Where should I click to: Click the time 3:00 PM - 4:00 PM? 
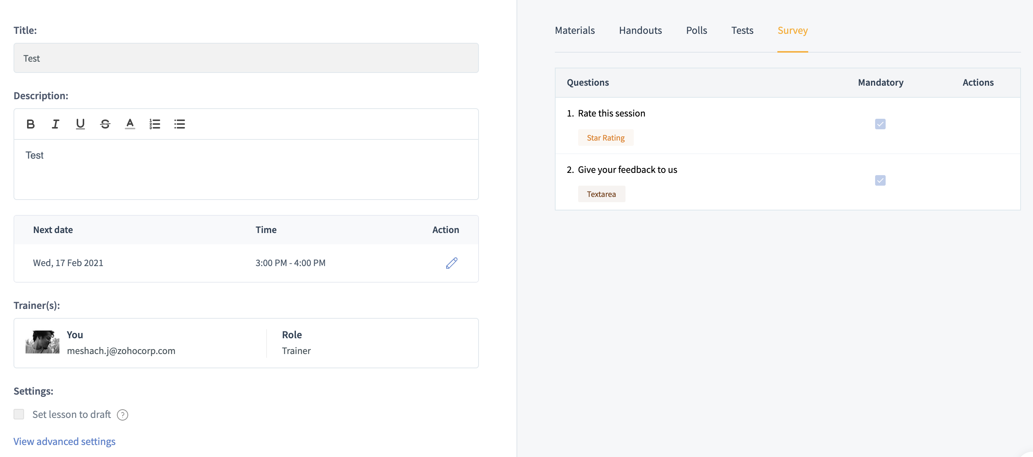coord(290,263)
